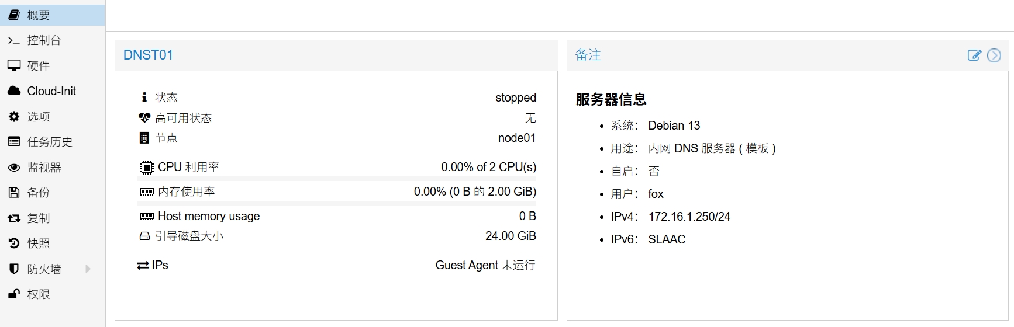Open 任务历史 task history list icon
1014x327 pixels.
pyautogui.click(x=14, y=141)
